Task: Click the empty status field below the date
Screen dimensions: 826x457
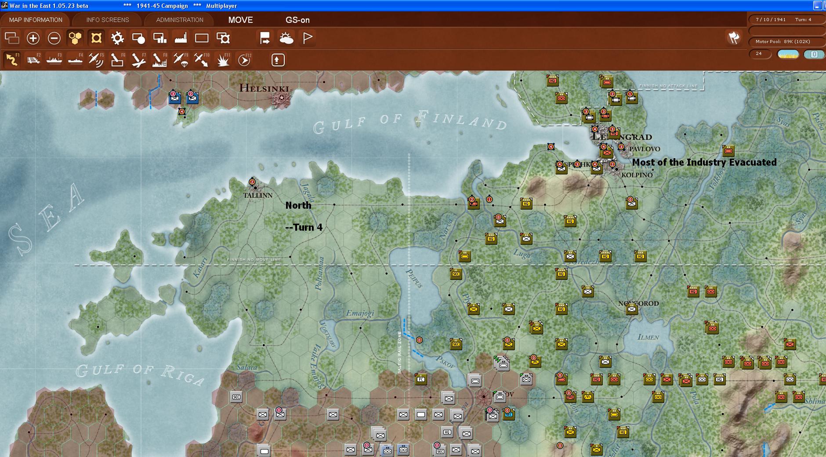Action: [x=786, y=31]
